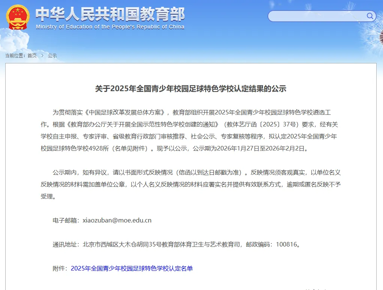Click the English Ministry of Education subtitle
Image resolution: width=383 pixels, height=290 pixels.
110,27
